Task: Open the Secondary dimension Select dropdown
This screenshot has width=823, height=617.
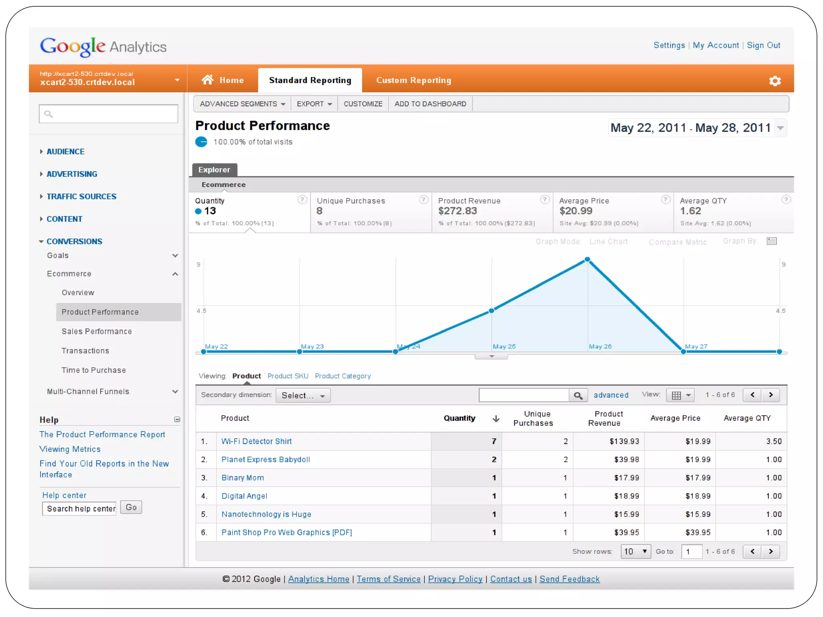Action: pyautogui.click(x=303, y=395)
